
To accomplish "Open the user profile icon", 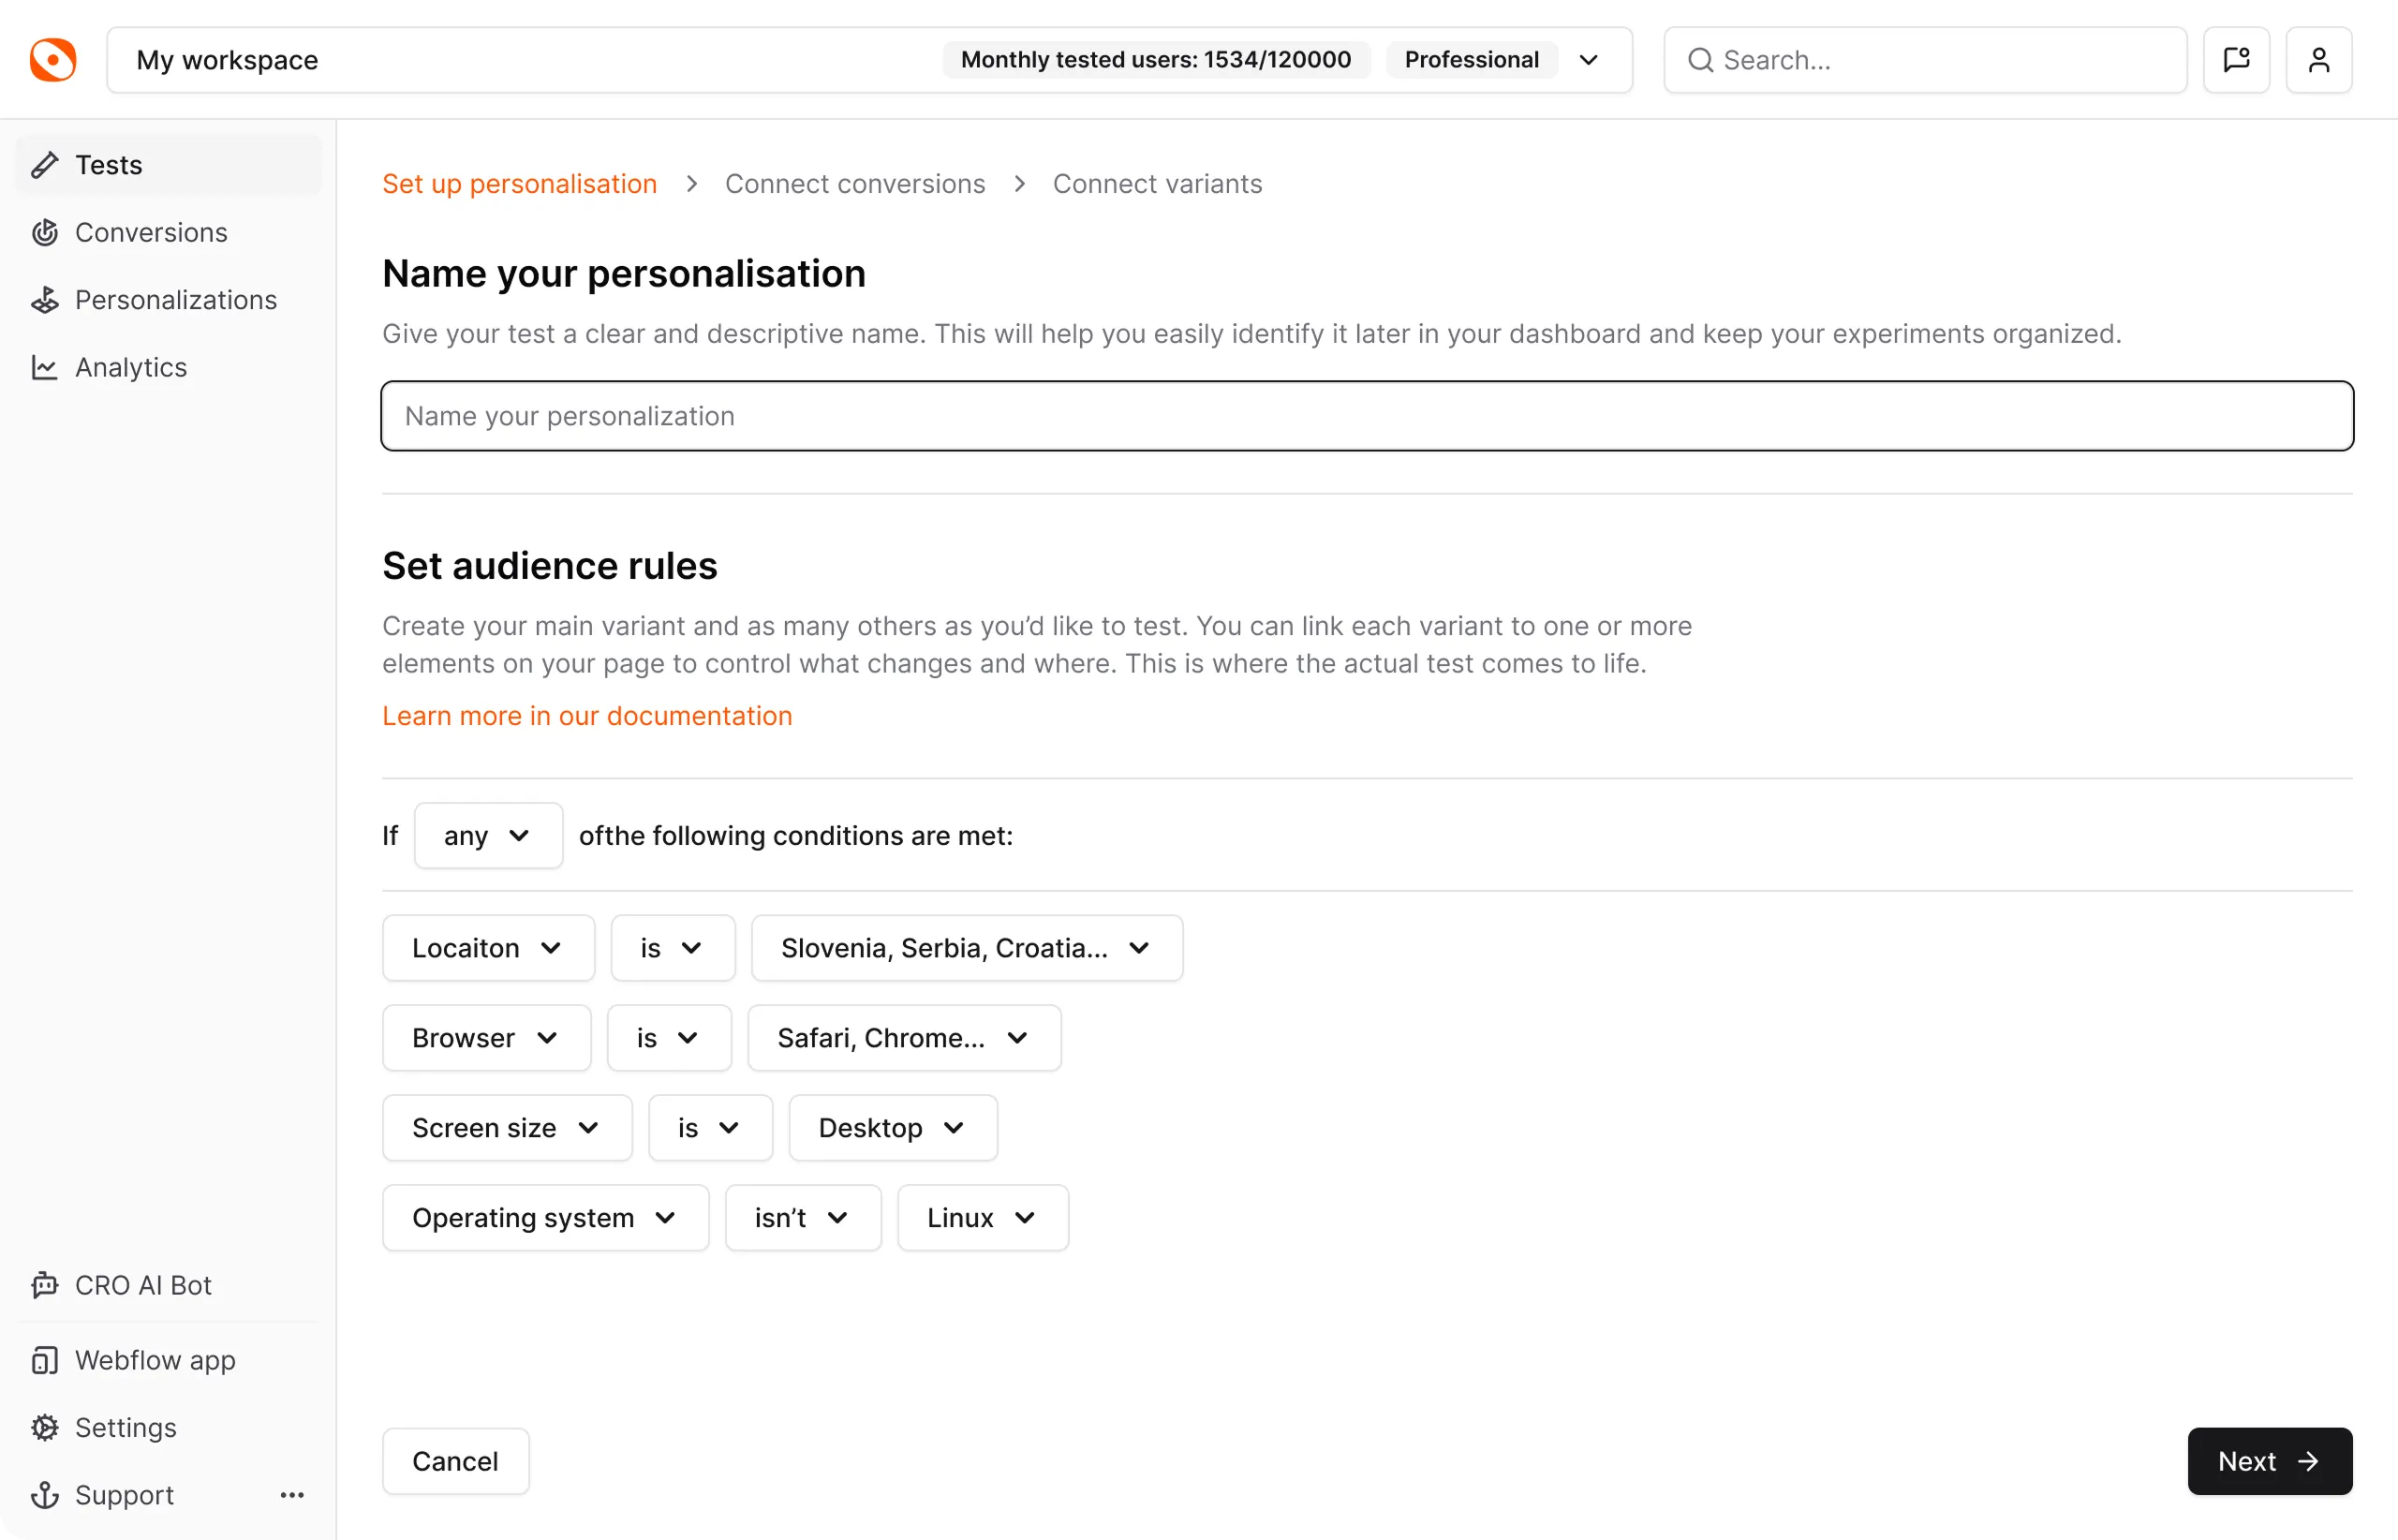I will point(2318,60).
